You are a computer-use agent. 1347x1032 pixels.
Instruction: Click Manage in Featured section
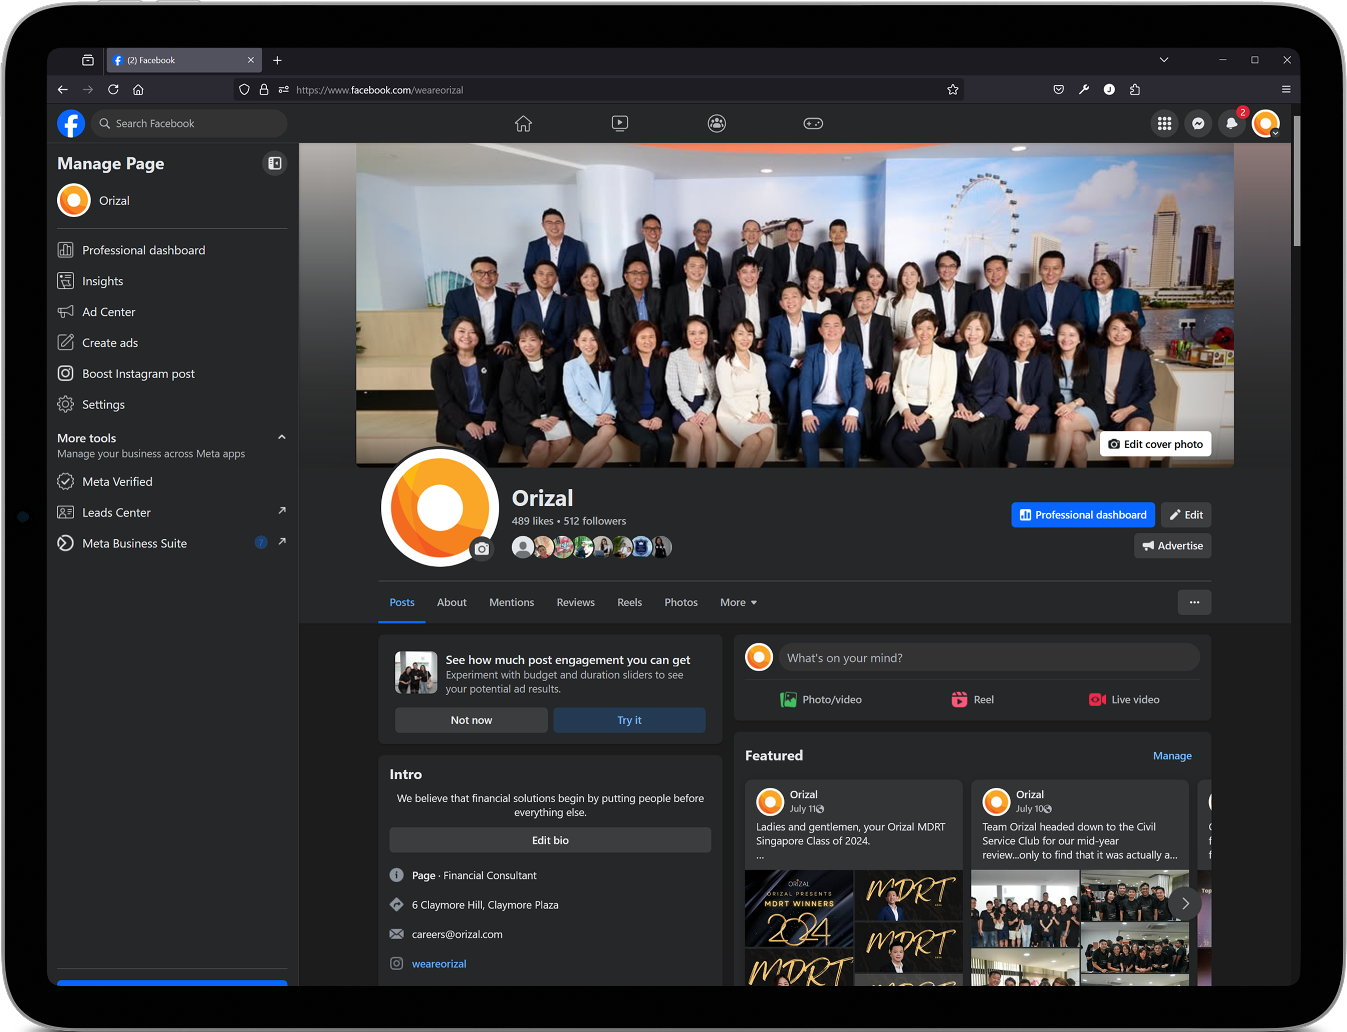tap(1171, 756)
